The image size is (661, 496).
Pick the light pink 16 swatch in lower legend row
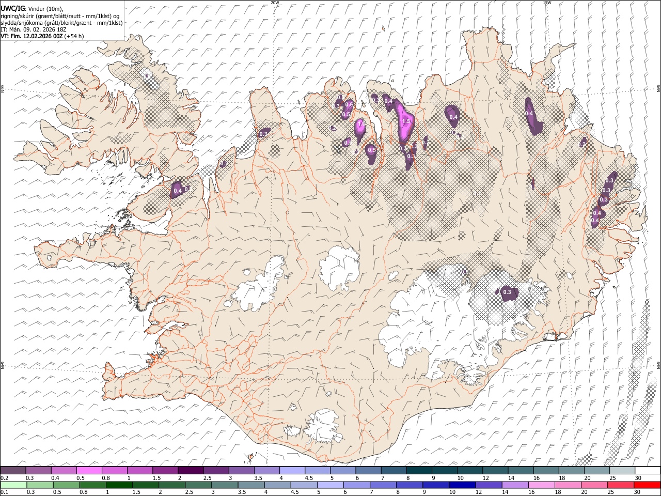click(541, 485)
